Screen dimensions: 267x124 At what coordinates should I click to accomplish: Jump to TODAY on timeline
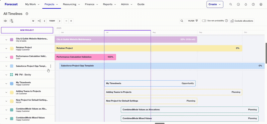(52, 21)
